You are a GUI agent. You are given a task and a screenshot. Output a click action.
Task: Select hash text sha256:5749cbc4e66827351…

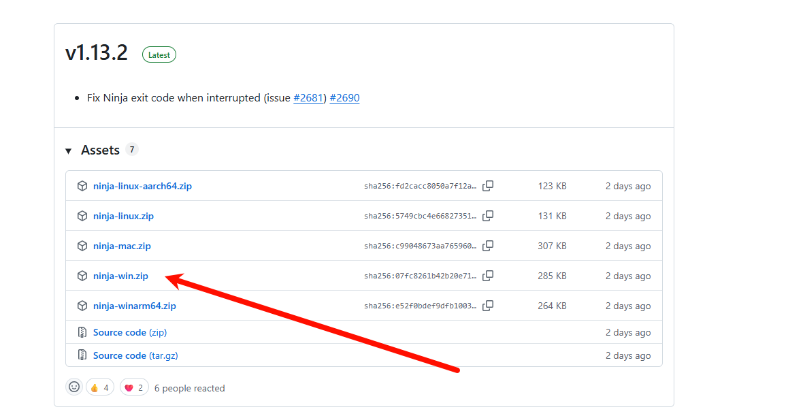tap(420, 216)
